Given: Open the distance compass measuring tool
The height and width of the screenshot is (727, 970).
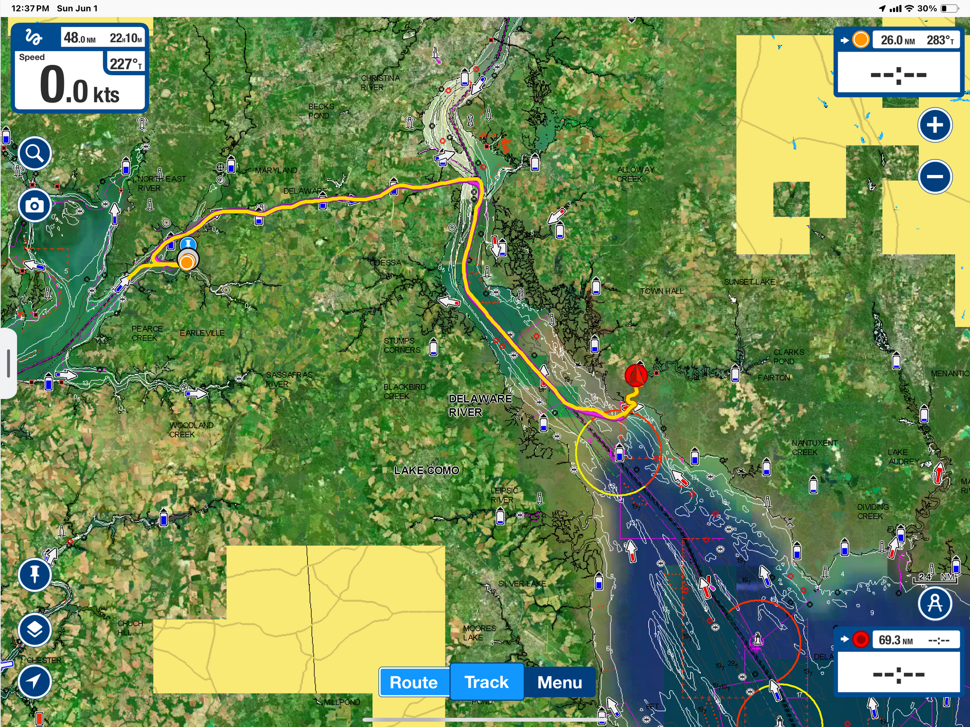Looking at the screenshot, I should click(x=934, y=604).
